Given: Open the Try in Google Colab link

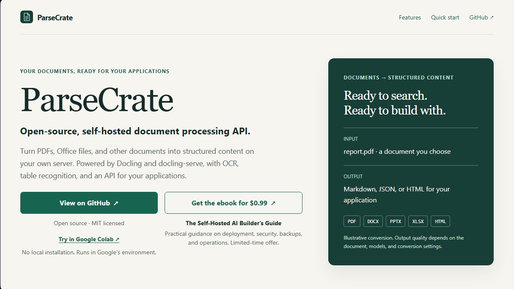Looking at the screenshot, I should tap(89, 239).
